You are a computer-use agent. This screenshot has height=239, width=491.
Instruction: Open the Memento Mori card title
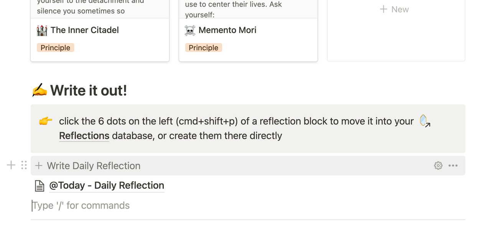click(x=227, y=30)
